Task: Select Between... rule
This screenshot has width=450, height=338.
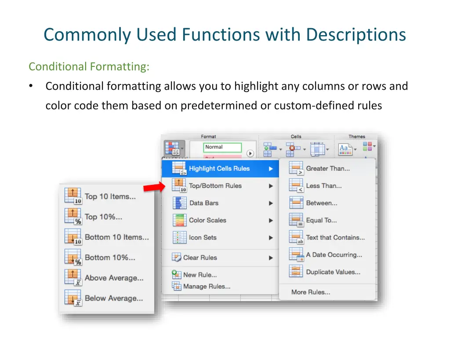Action: point(327,203)
